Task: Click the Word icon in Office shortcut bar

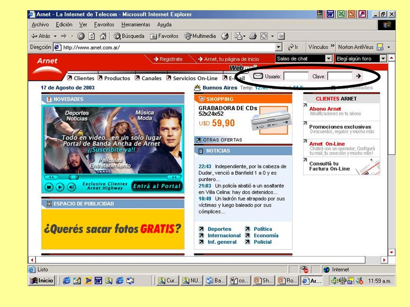Action: click(x=330, y=14)
